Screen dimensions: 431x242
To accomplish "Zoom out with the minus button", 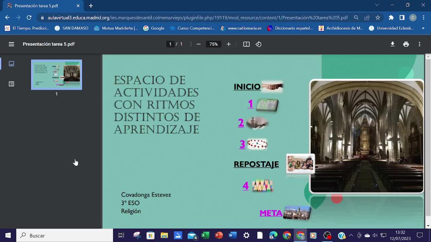I will [199, 44].
